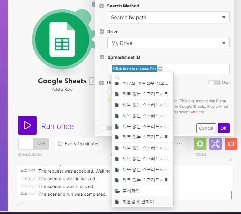This screenshot has width=241, height=214.
Task: Select the partially hidden radio button
Action: click(109, 92)
